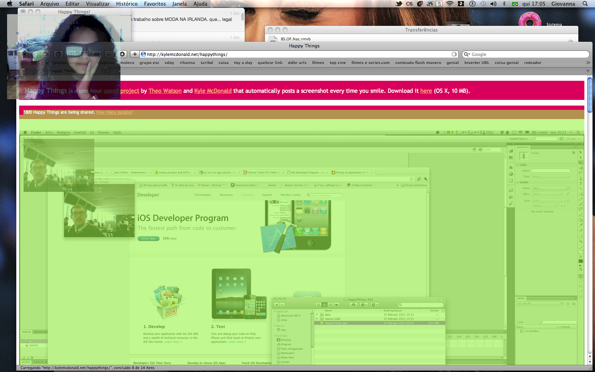The height and width of the screenshot is (372, 595).
Task: Open the Universal Access menu icon
Action: pyautogui.click(x=472, y=4)
